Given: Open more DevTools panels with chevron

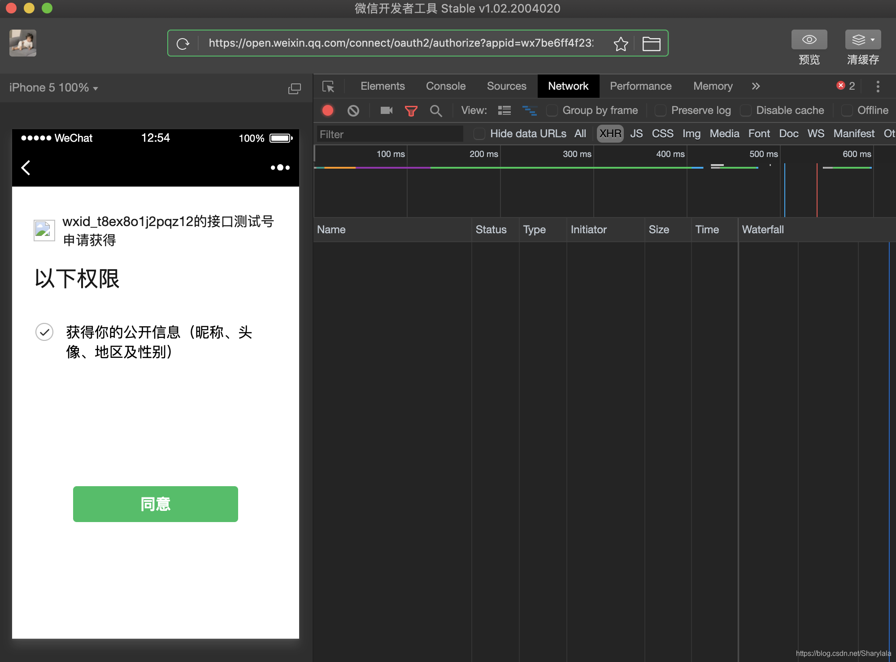Looking at the screenshot, I should click(x=756, y=86).
